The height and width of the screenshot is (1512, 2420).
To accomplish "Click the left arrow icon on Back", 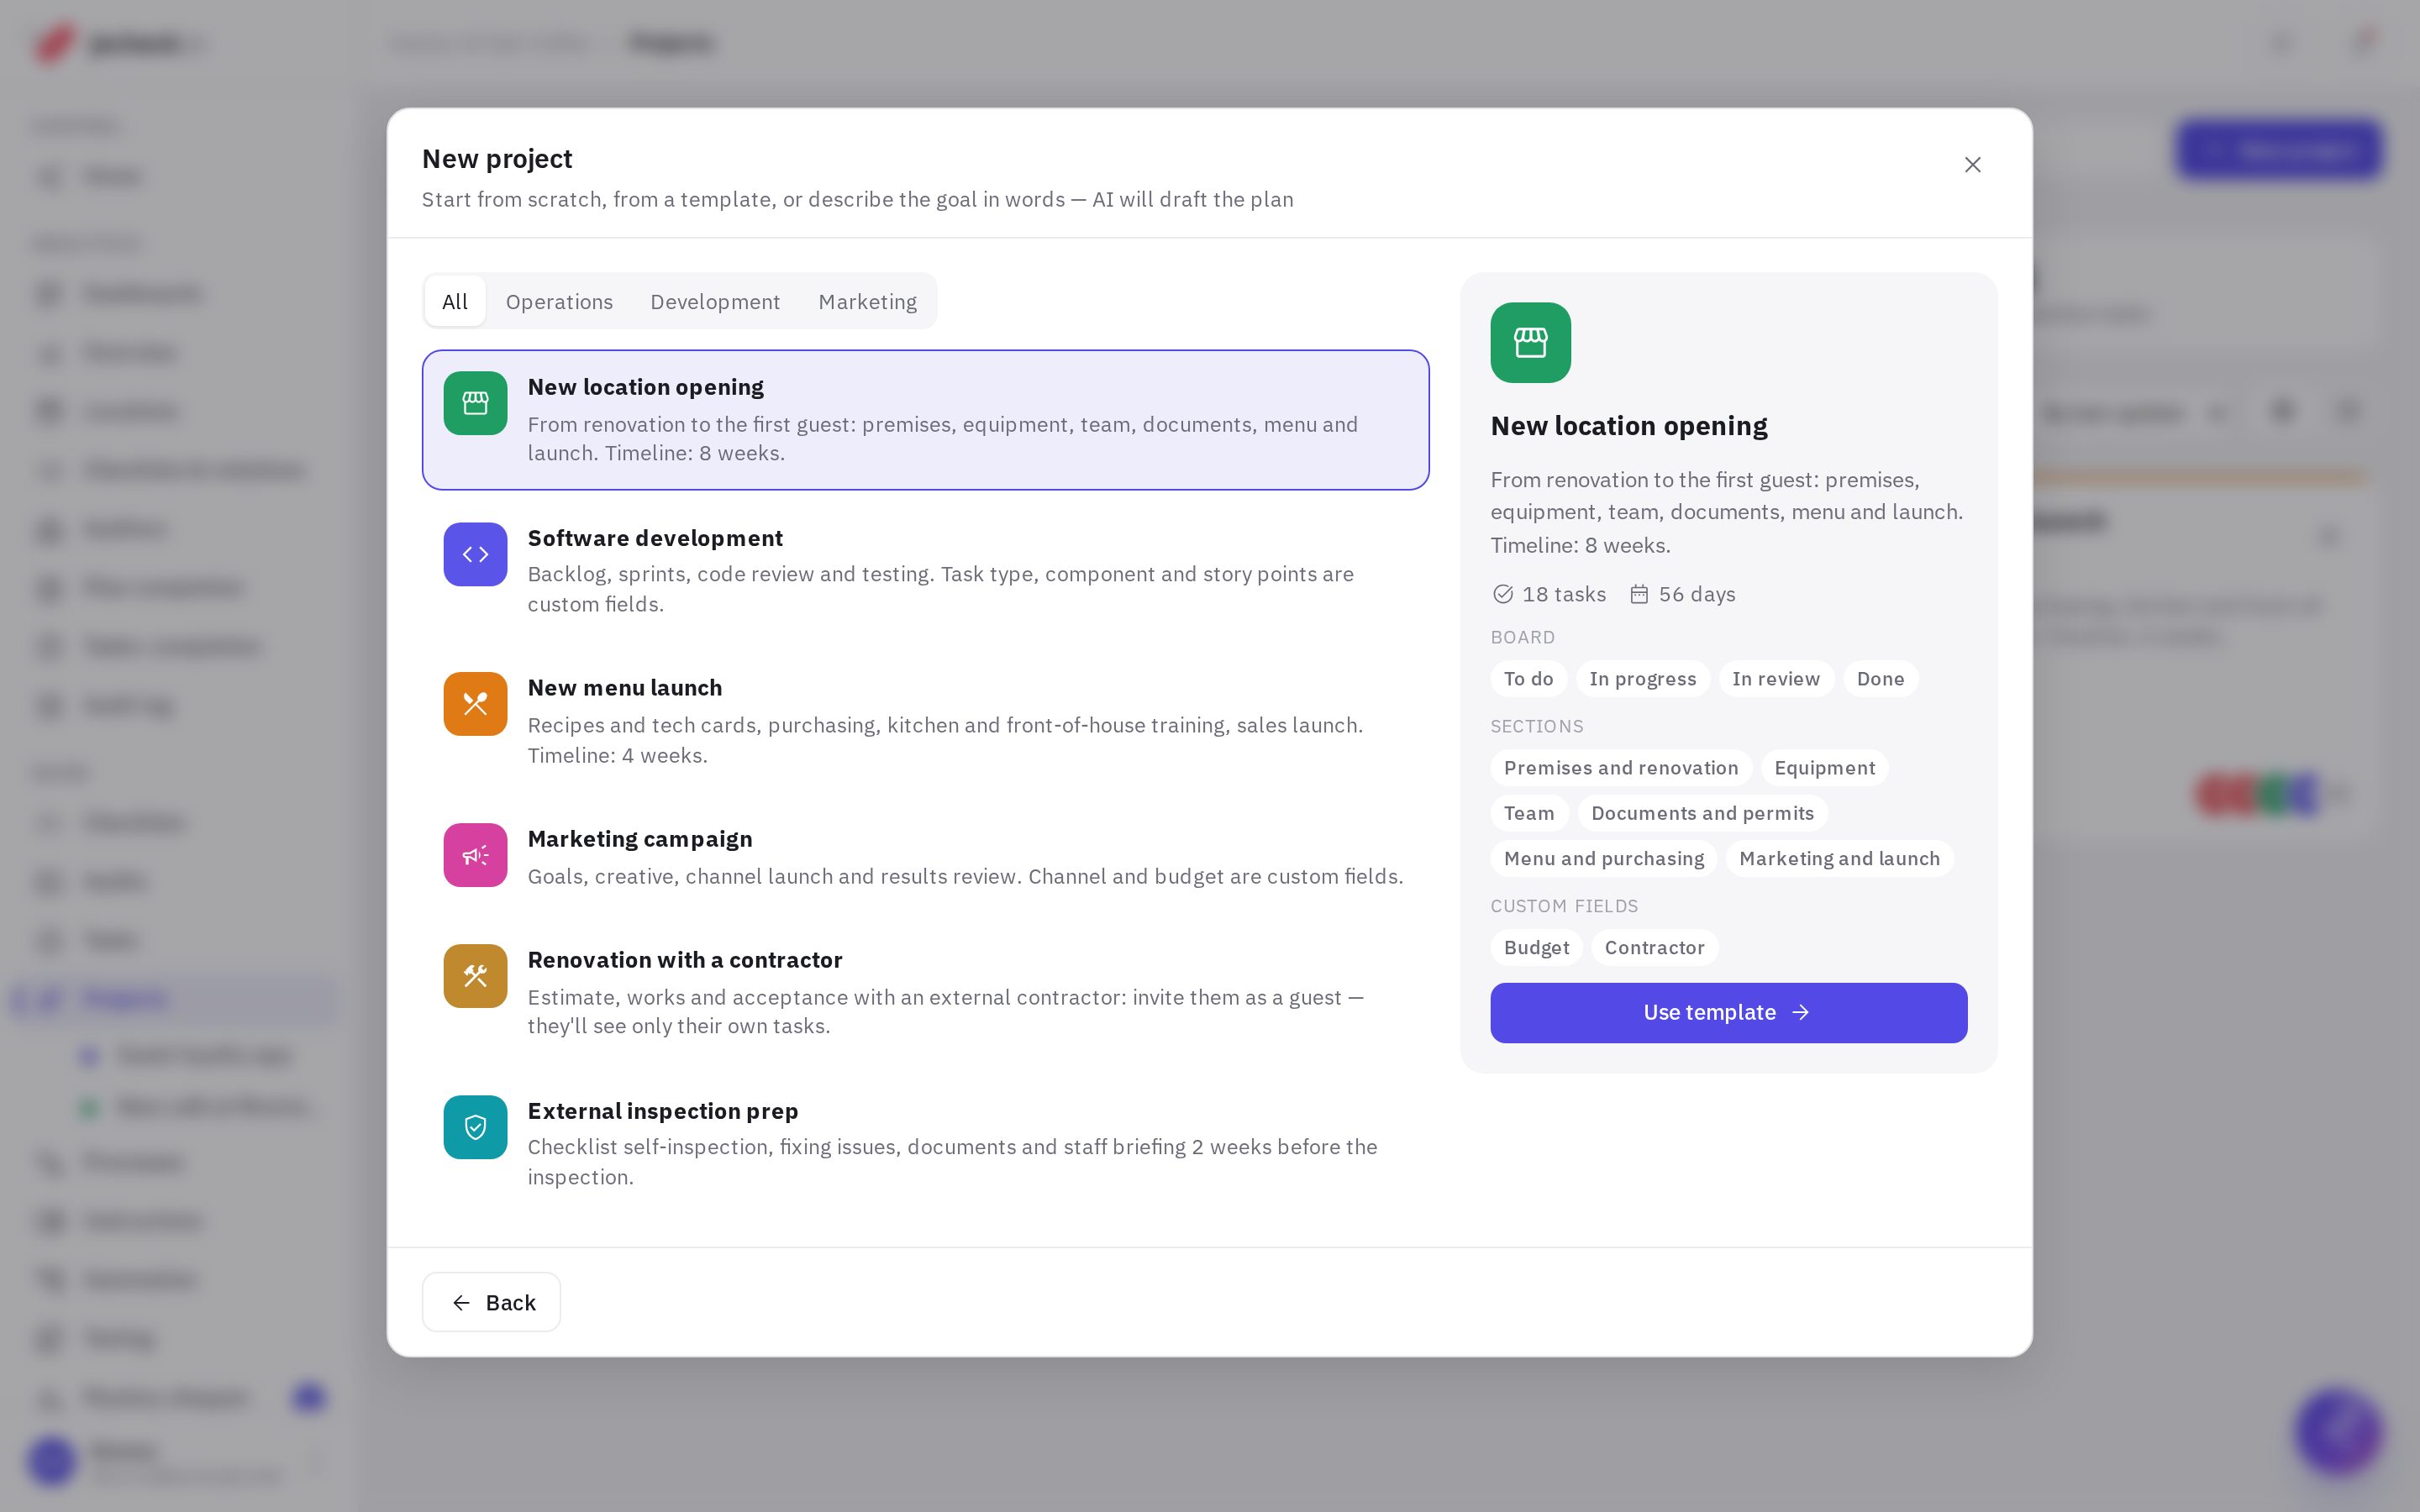I will pyautogui.click(x=461, y=1303).
